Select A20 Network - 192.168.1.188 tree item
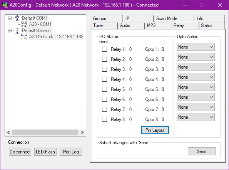 (x=56, y=37)
